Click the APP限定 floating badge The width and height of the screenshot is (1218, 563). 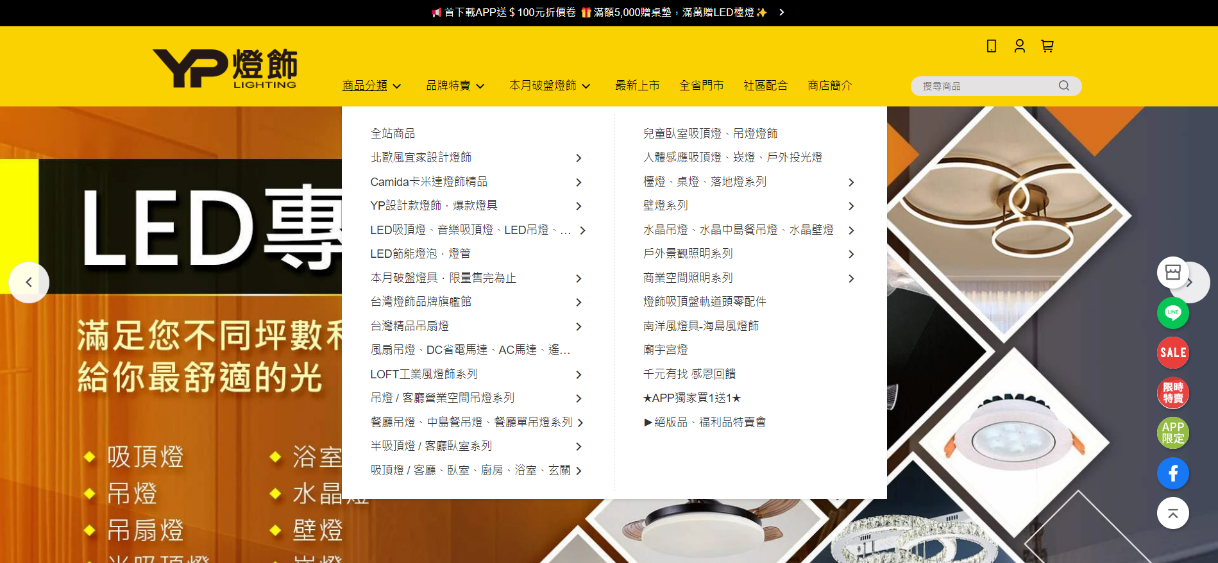click(1173, 433)
